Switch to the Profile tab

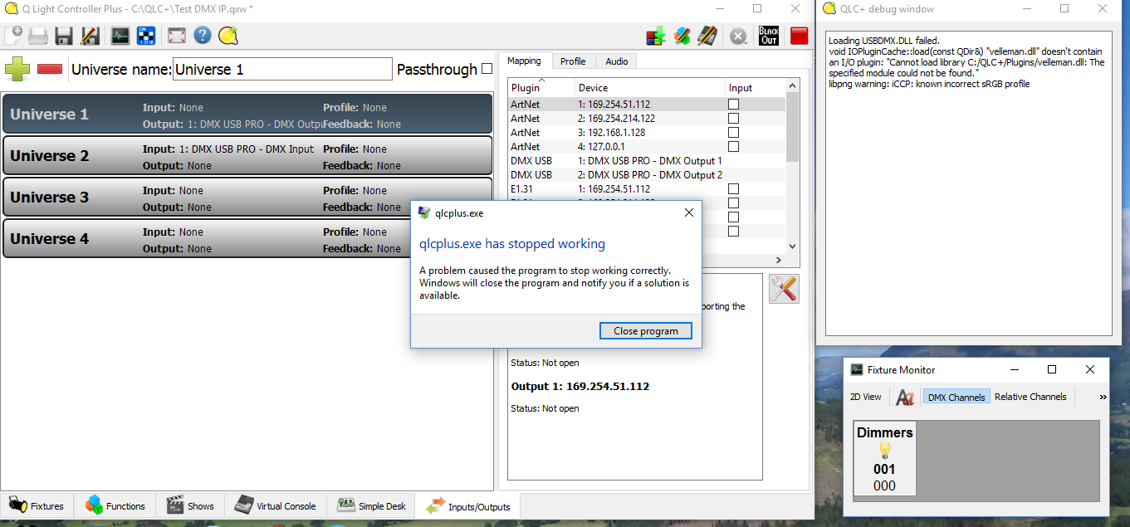pyautogui.click(x=573, y=61)
